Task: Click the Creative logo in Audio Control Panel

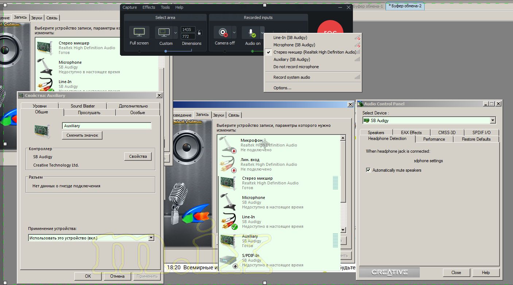Action: [389, 272]
